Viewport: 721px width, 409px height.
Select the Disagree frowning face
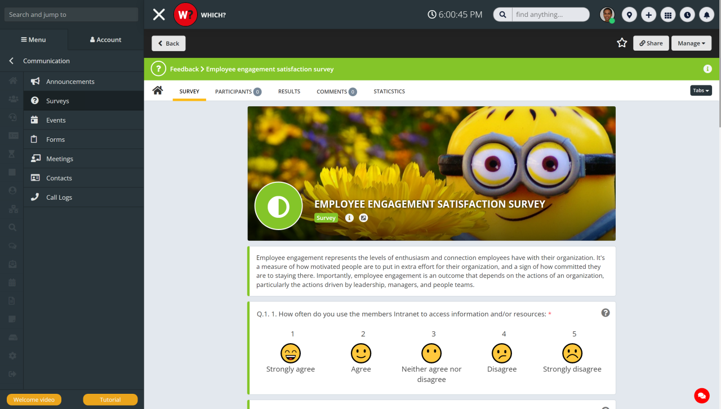coord(501,353)
